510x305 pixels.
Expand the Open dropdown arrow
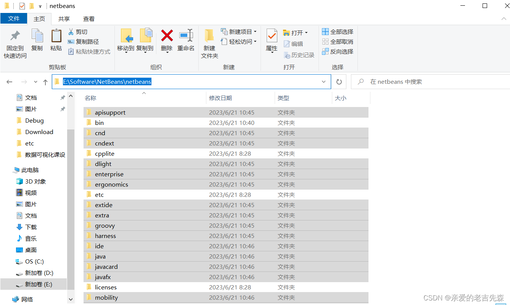(x=306, y=33)
